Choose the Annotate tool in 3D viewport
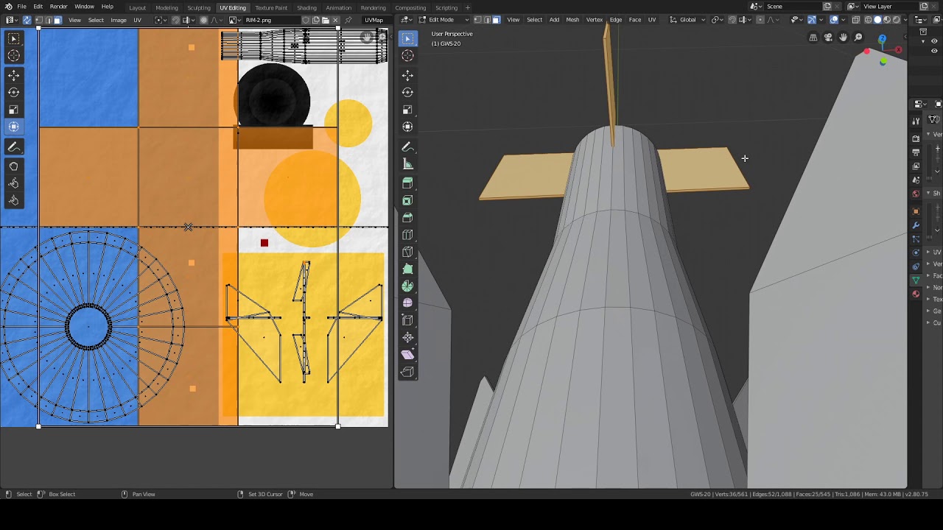The image size is (943, 530). [x=407, y=147]
